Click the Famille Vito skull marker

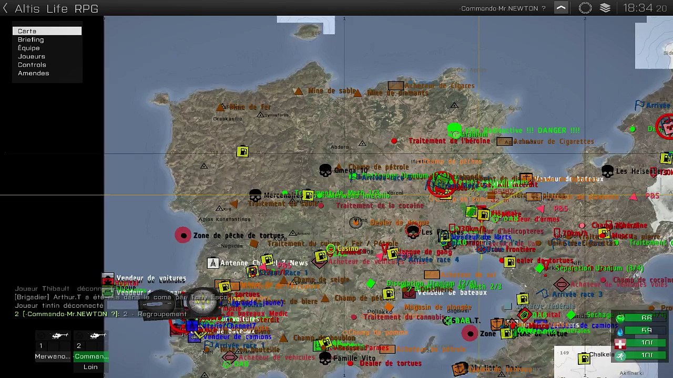click(325, 359)
